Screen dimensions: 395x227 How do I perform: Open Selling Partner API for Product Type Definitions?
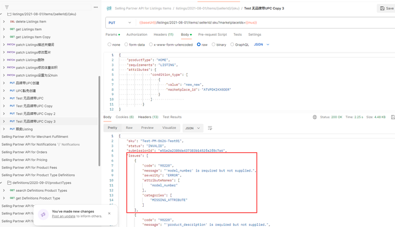click(38, 175)
